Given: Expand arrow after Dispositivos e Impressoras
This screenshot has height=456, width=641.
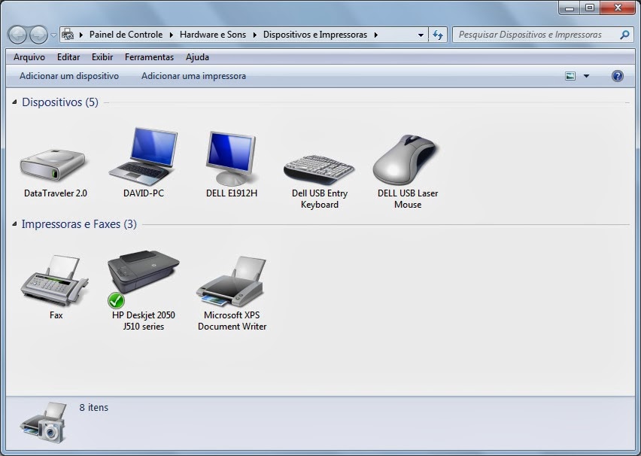Looking at the screenshot, I should [375, 35].
